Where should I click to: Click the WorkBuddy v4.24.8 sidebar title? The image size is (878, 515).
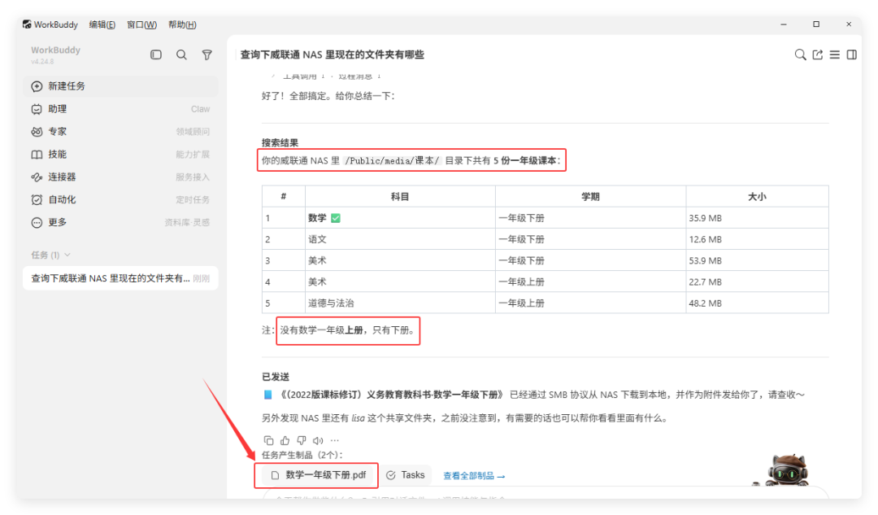click(55, 55)
